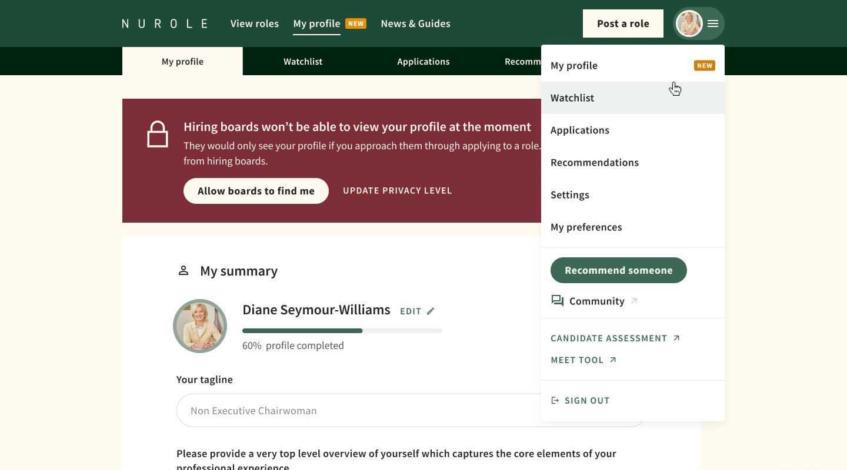Click the avatar photo in the header
Viewport: 847px width, 470px height.
pos(689,23)
